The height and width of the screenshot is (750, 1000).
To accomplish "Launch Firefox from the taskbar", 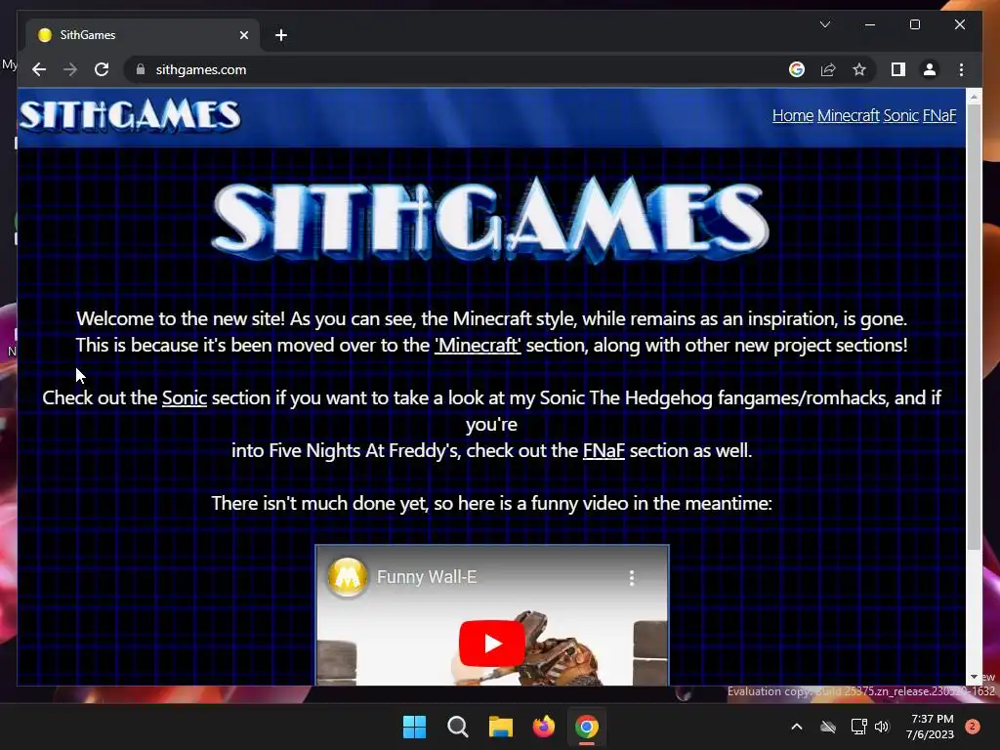I will point(543,727).
